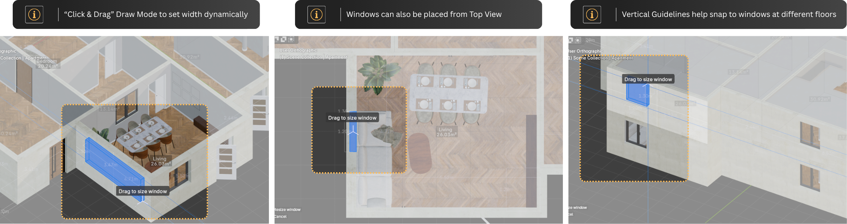The height and width of the screenshot is (224, 847).
Task: Click the "Bedroom 20.24m²" room label
Action: tap(47, 64)
